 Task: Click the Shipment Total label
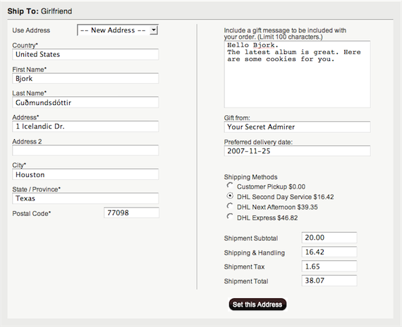(246, 281)
